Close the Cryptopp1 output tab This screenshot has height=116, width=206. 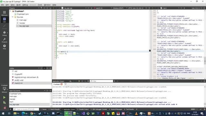tap(61, 84)
